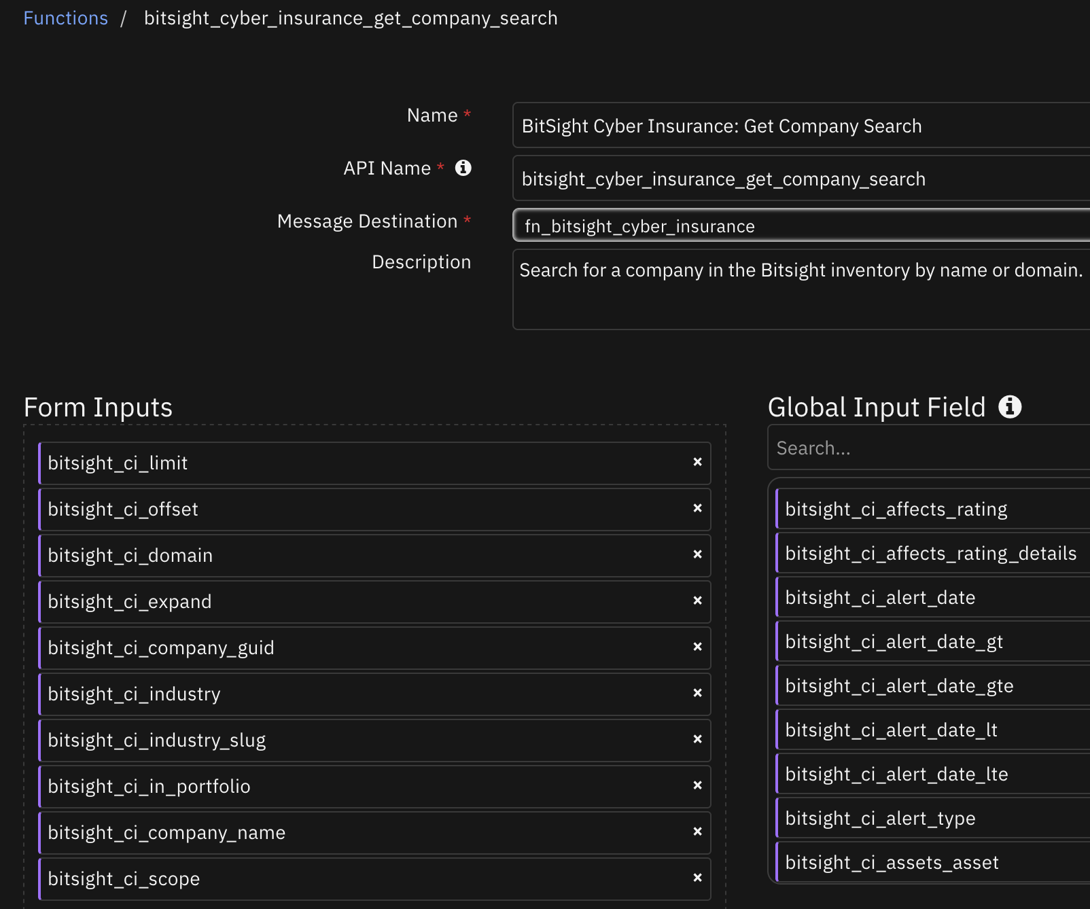Image resolution: width=1090 pixels, height=909 pixels.
Task: Select bitsight_ci_alert_date_gt global field
Action: point(932,641)
